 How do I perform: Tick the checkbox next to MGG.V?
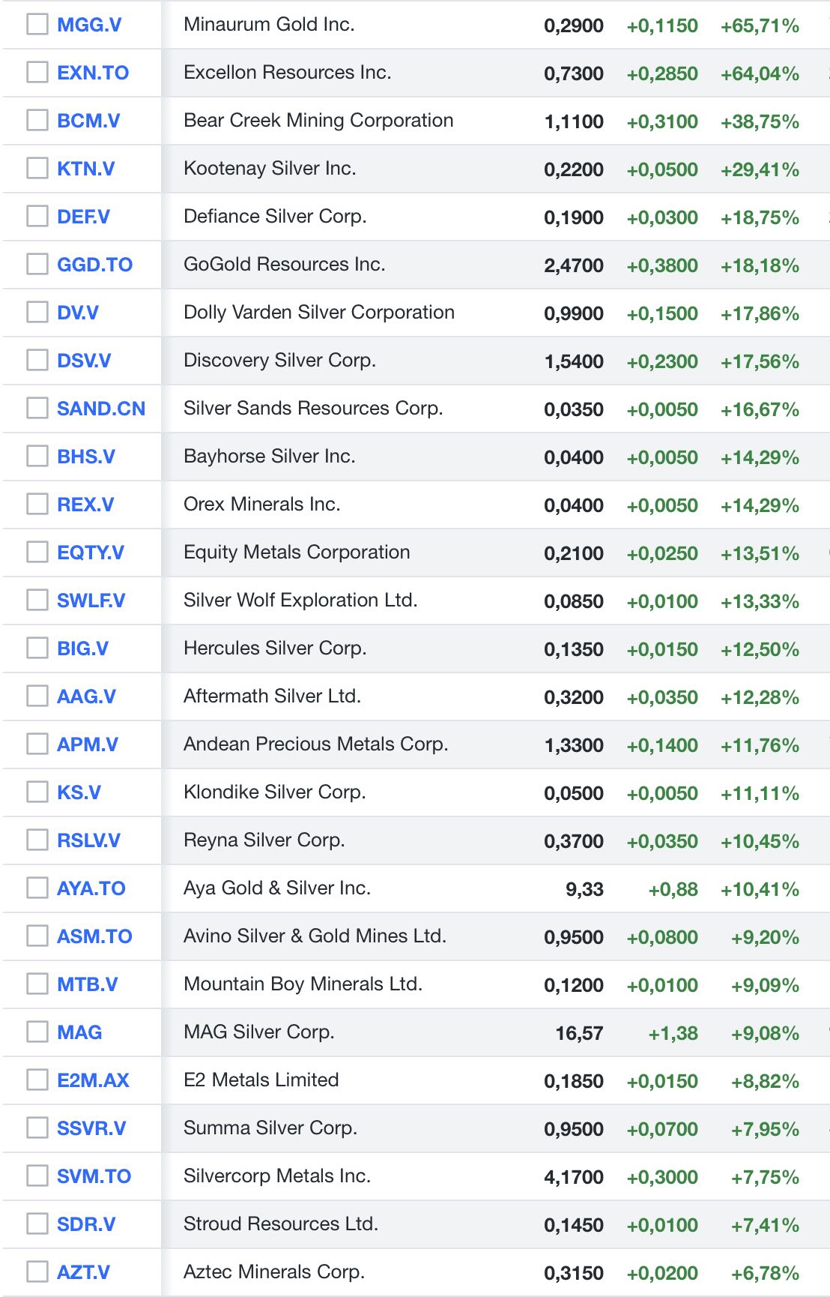pyautogui.click(x=37, y=25)
